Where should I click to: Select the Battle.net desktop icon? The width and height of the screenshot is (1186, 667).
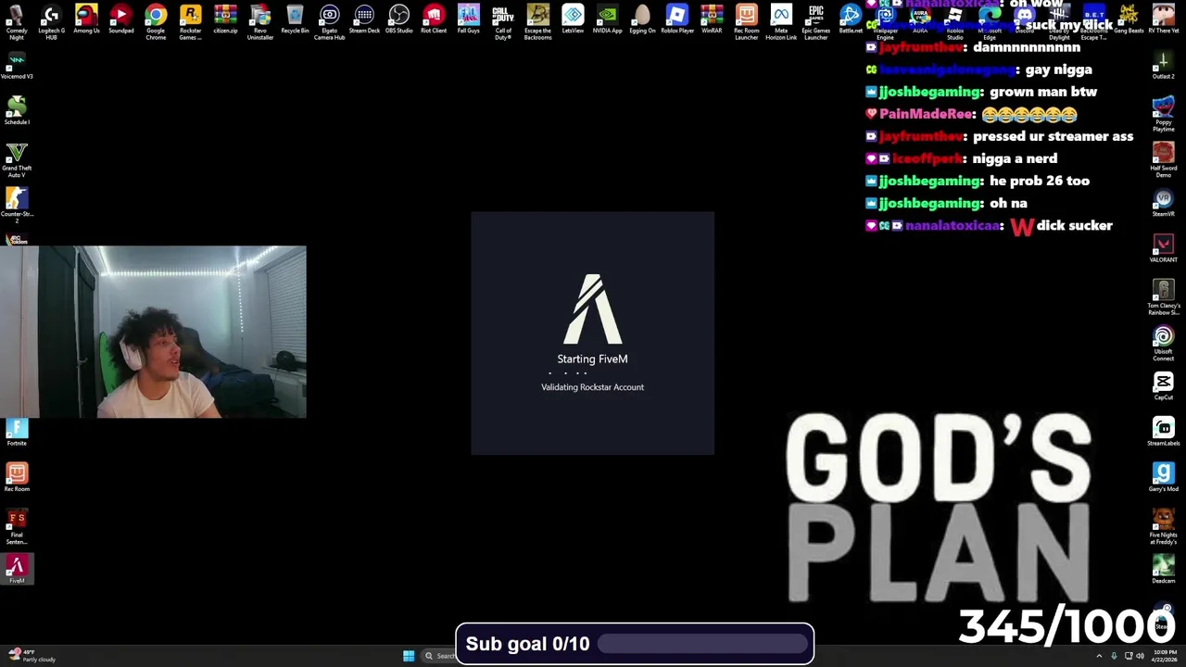click(851, 19)
